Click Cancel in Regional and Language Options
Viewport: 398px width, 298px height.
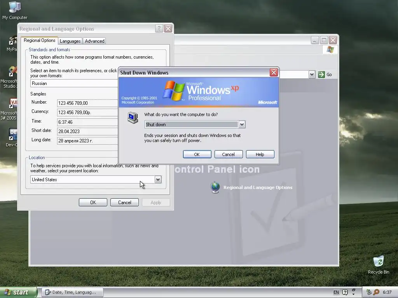tap(125, 203)
